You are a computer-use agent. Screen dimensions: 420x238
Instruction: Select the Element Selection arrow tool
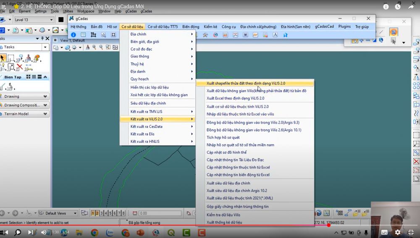3,58
